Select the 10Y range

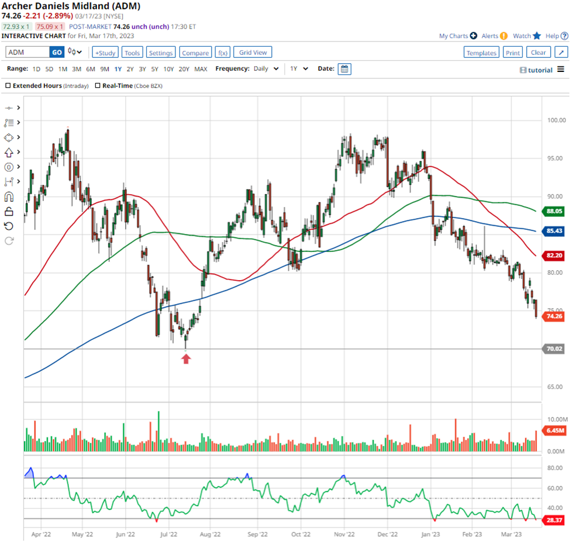168,69
